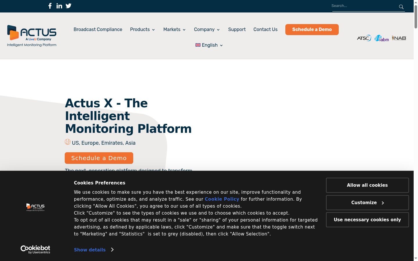Open the English language selector
This screenshot has height=261, width=418.
point(209,45)
